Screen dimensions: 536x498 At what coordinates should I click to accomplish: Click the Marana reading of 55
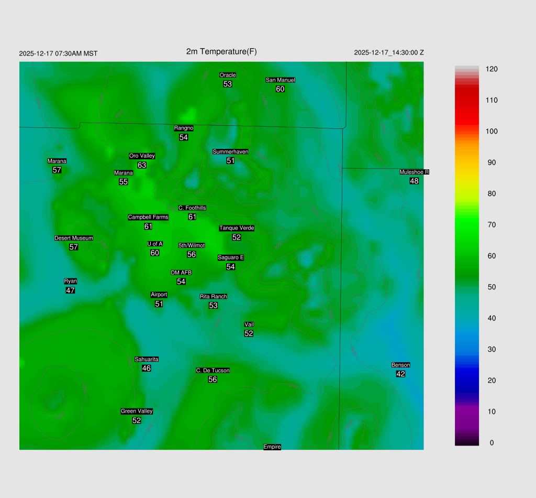(124, 182)
